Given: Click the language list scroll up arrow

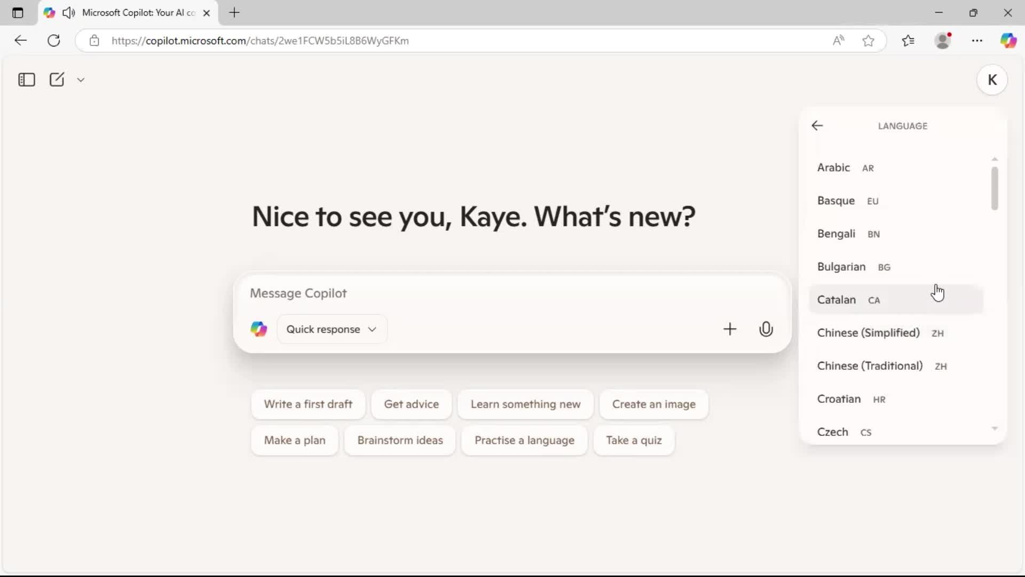Looking at the screenshot, I should tap(994, 159).
